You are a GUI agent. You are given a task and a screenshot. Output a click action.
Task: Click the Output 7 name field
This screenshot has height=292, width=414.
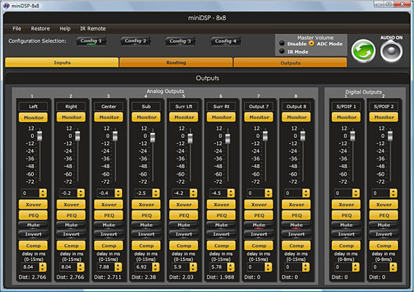click(x=259, y=107)
